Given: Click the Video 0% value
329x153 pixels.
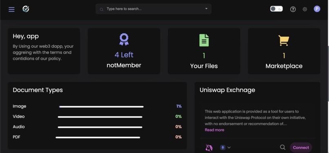Looking at the screenshot, I should pyautogui.click(x=178, y=117).
